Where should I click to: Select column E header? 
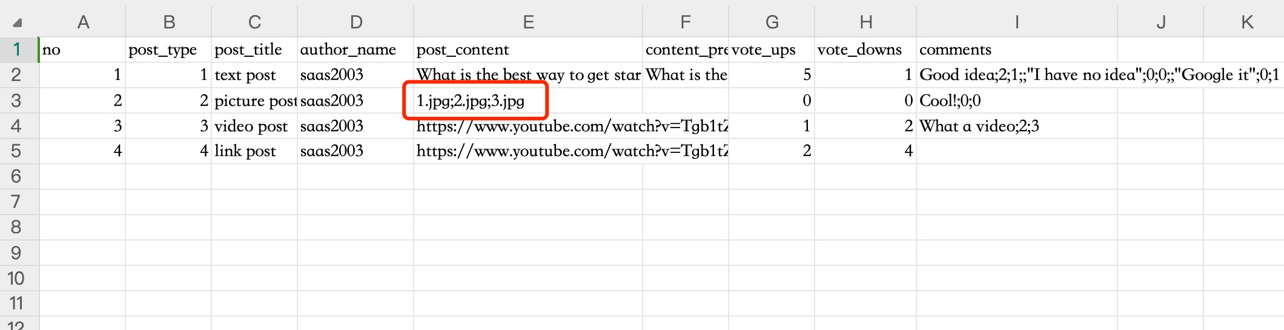tap(528, 22)
